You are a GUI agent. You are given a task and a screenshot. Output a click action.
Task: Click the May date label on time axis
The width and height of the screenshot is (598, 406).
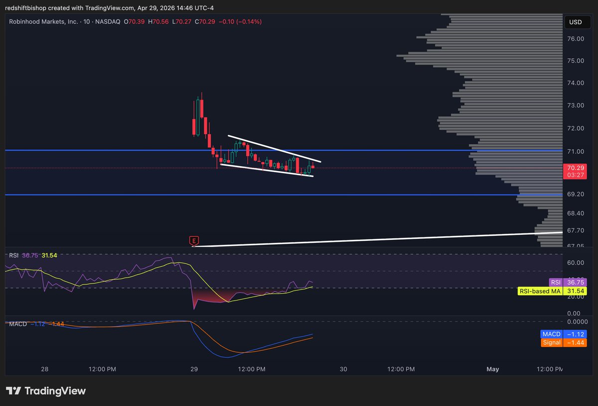(x=492, y=369)
